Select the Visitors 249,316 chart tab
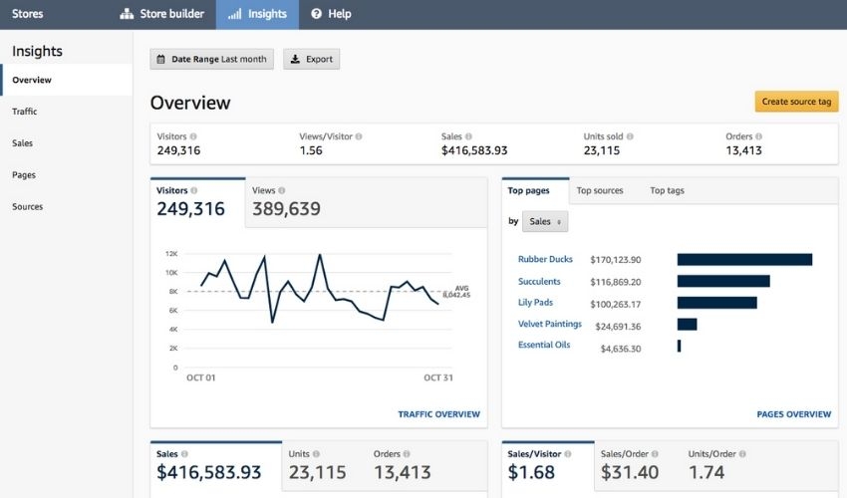Screen dimensions: 847x498 (197, 202)
